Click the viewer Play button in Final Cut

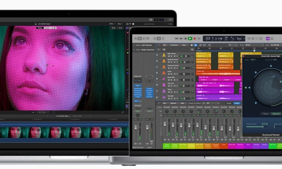pos(33,112)
